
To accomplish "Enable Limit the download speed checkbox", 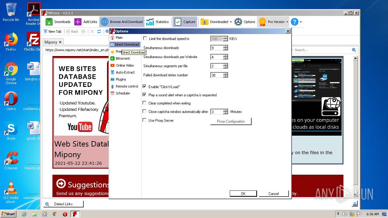I will (x=145, y=38).
